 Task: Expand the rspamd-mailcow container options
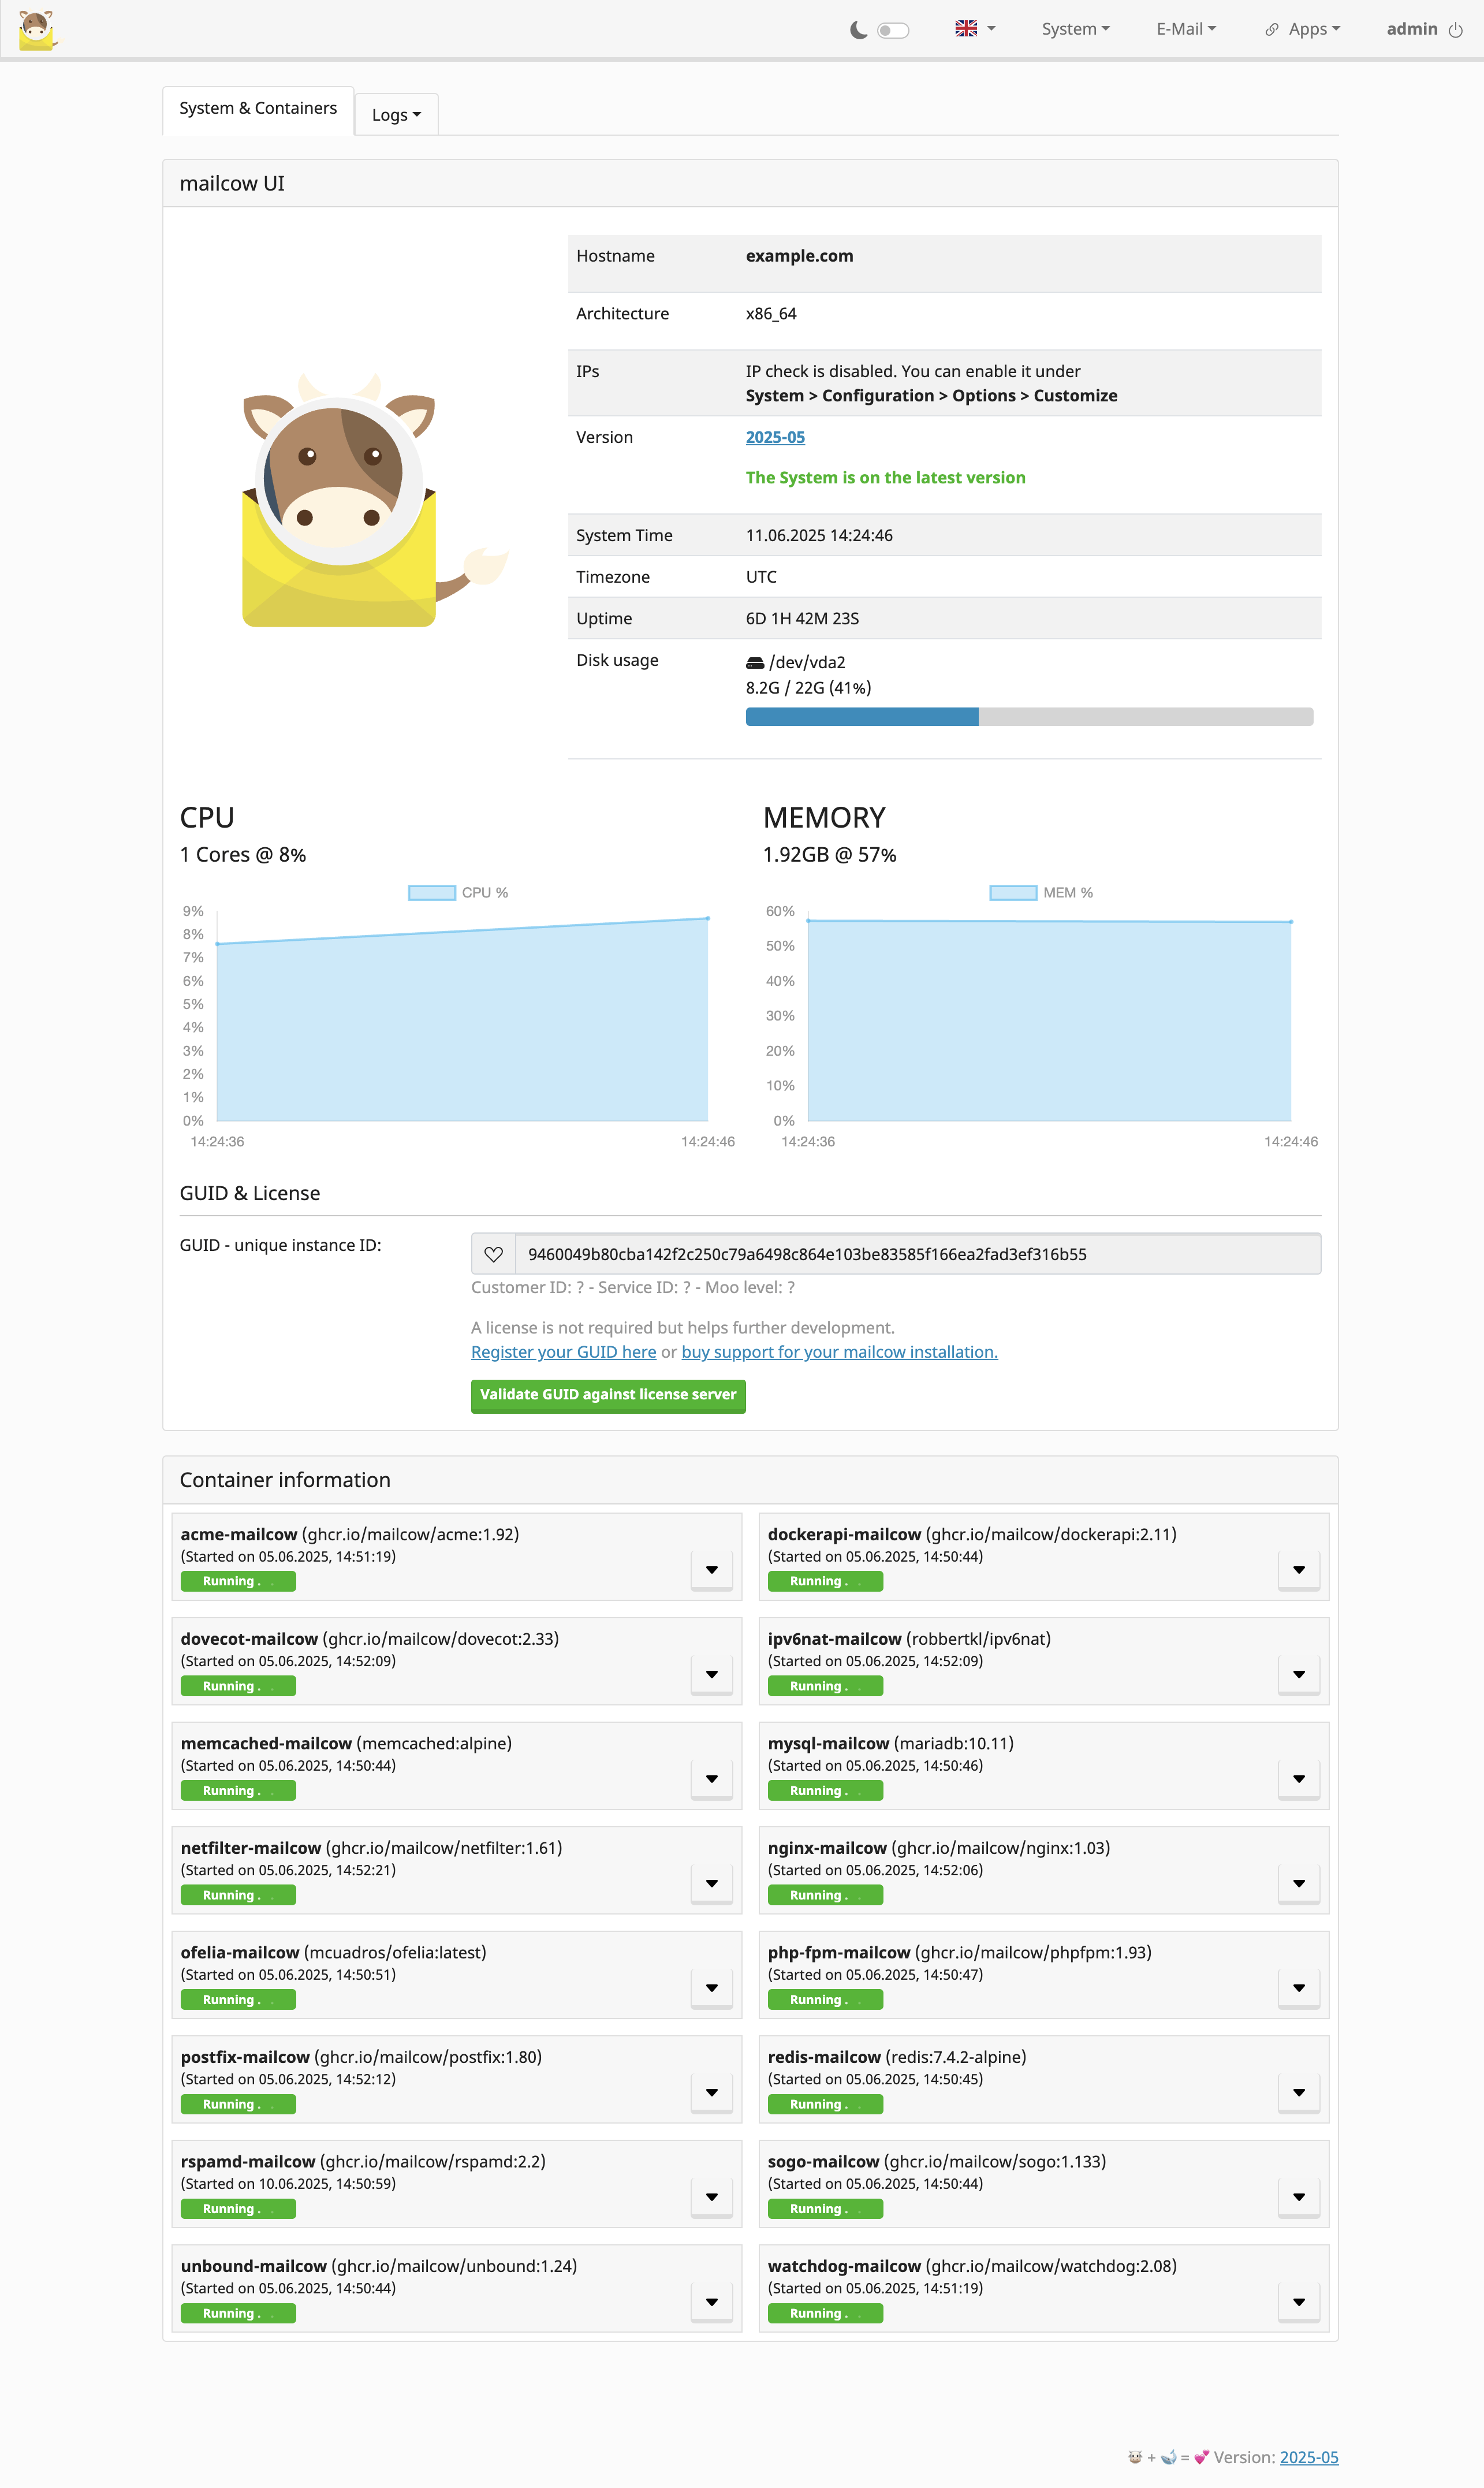click(712, 2197)
